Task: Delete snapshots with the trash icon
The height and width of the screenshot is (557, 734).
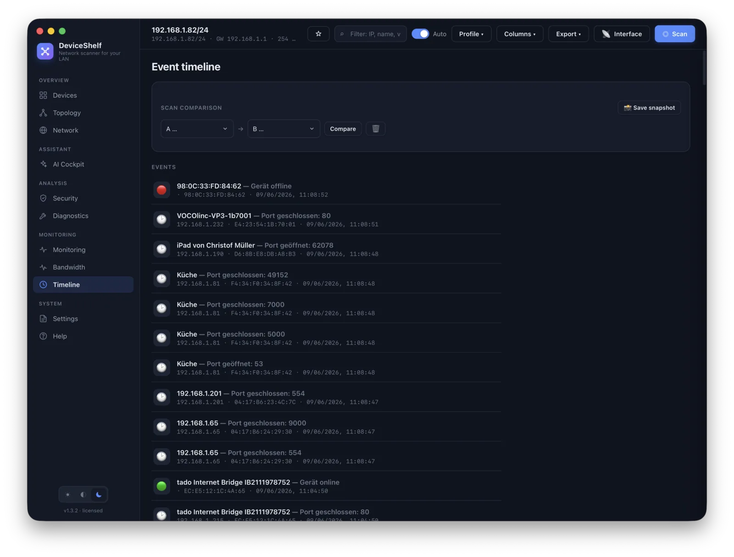Action: 376,129
